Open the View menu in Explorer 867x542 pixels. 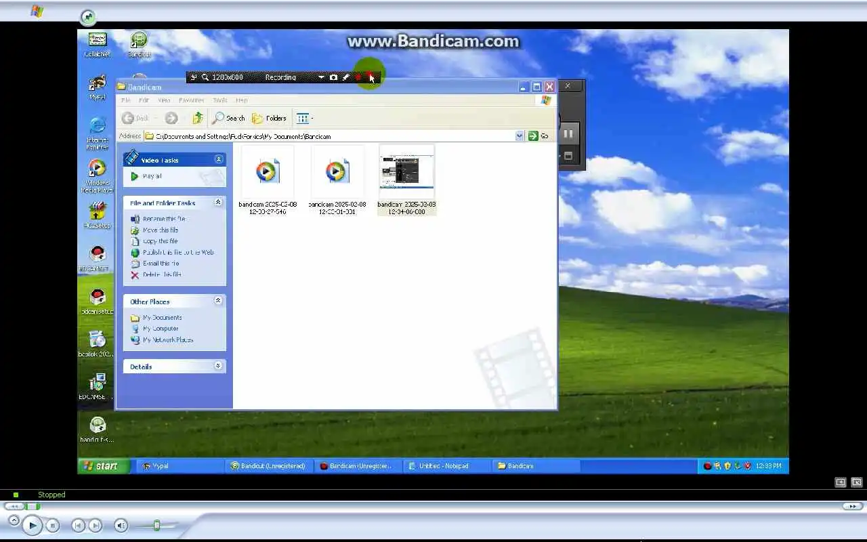[164, 100]
